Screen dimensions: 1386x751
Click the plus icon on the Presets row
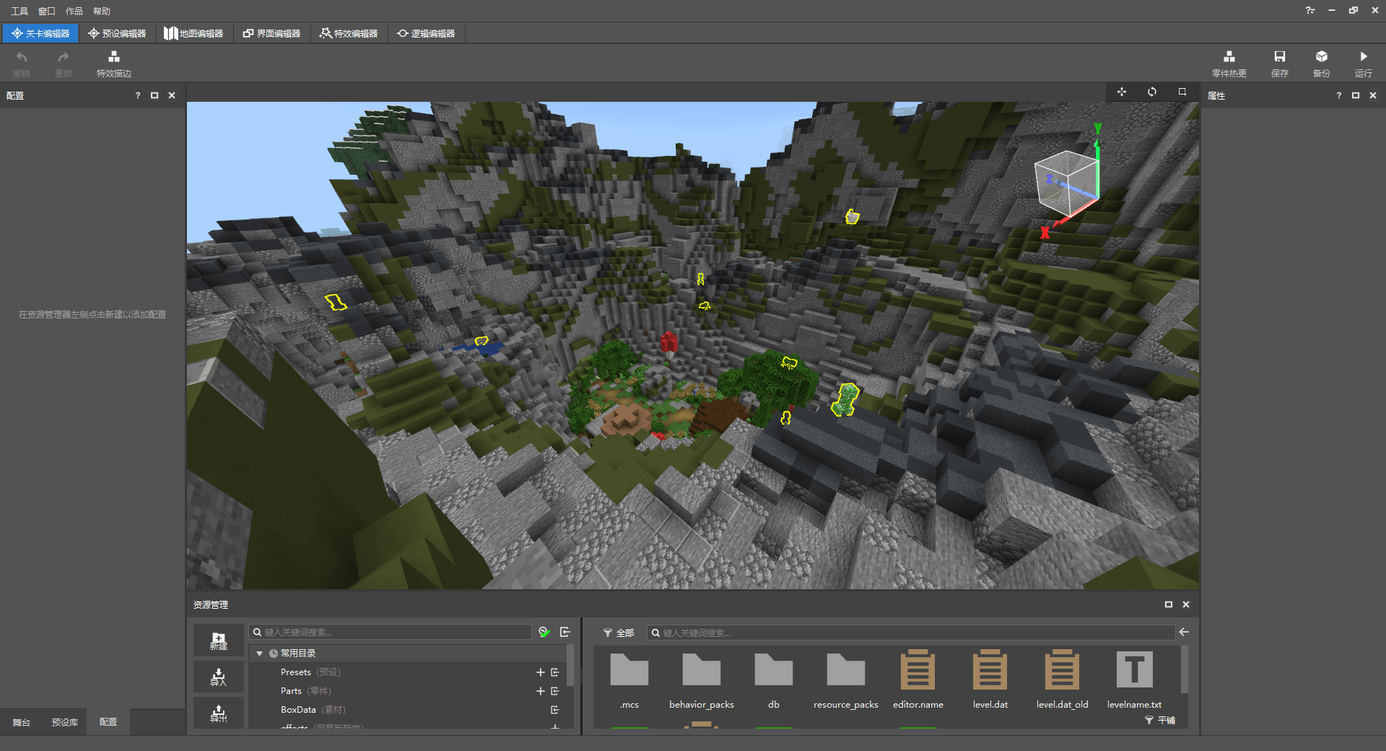pos(541,672)
